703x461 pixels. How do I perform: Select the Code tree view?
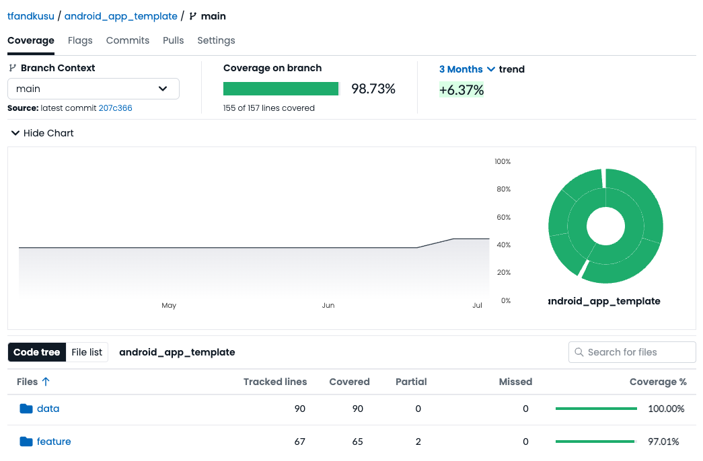pos(37,352)
